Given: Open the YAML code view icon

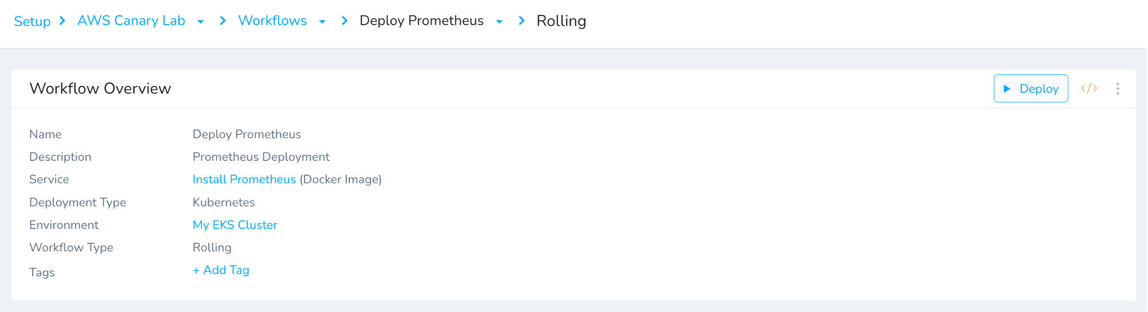Looking at the screenshot, I should [1089, 88].
